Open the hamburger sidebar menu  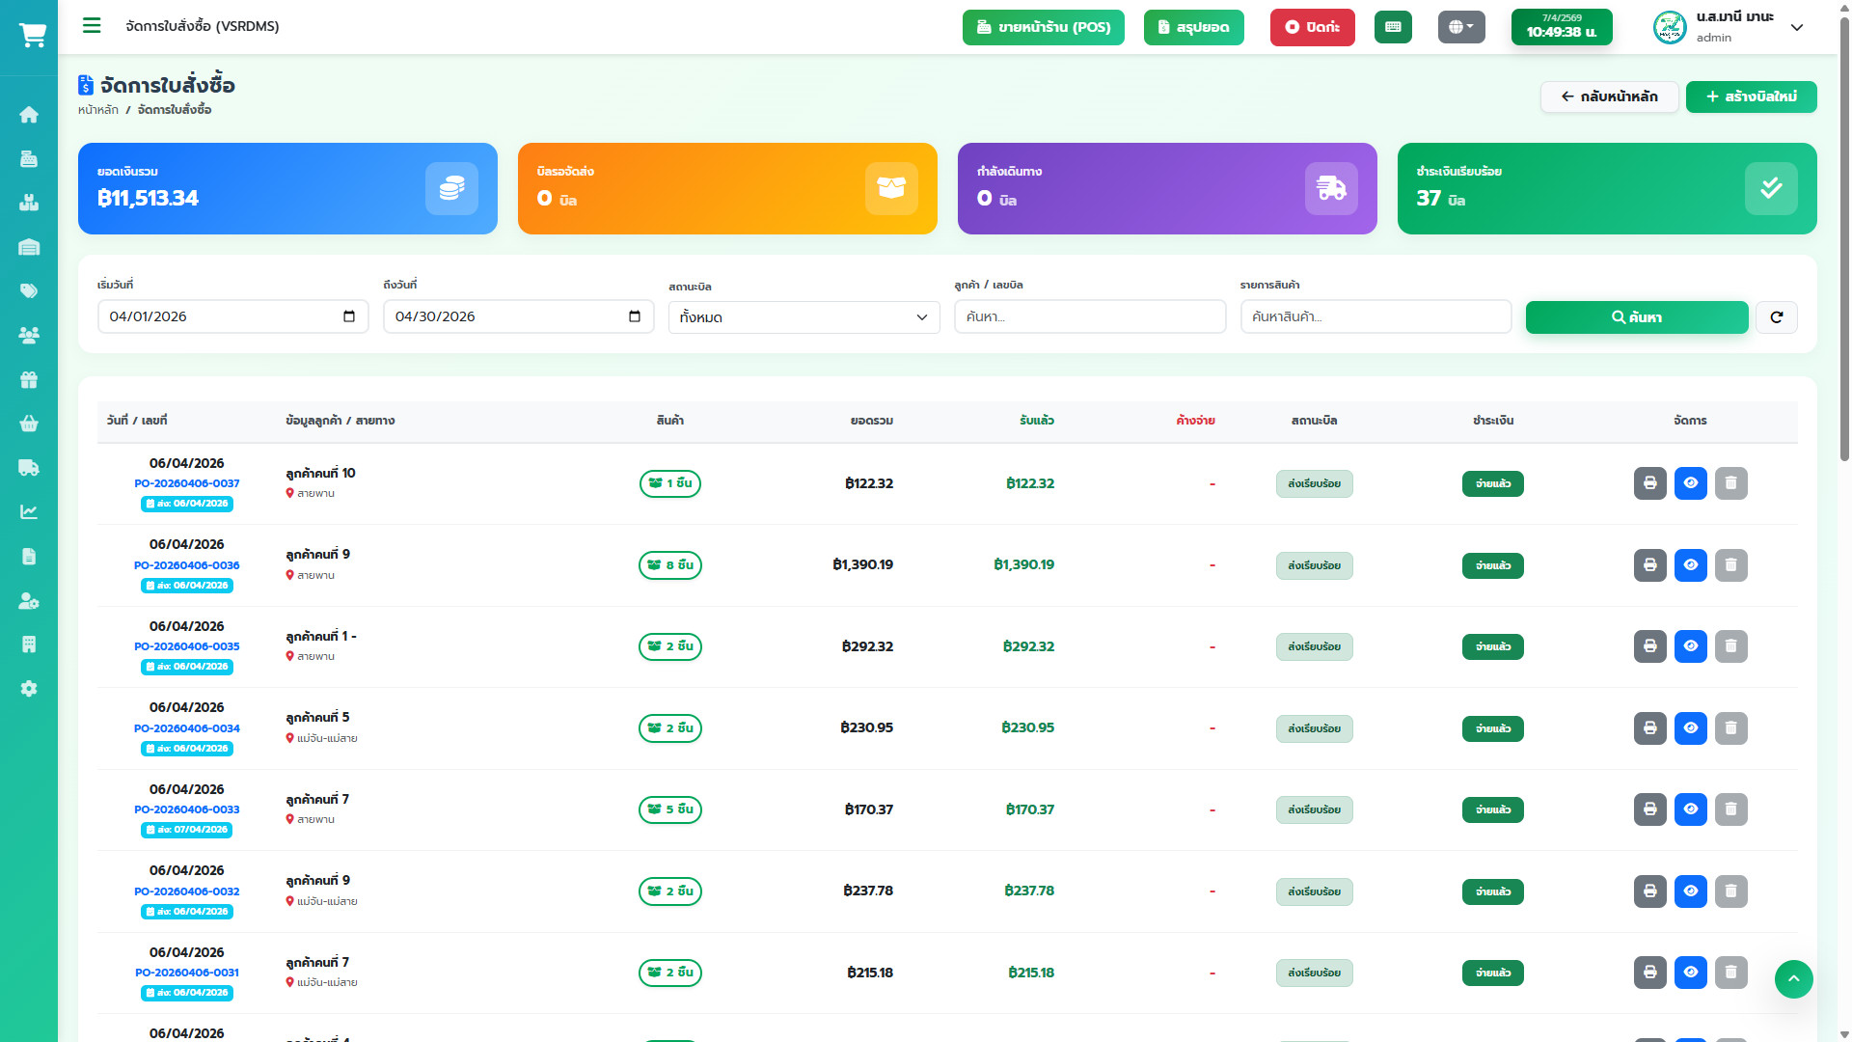(x=92, y=26)
